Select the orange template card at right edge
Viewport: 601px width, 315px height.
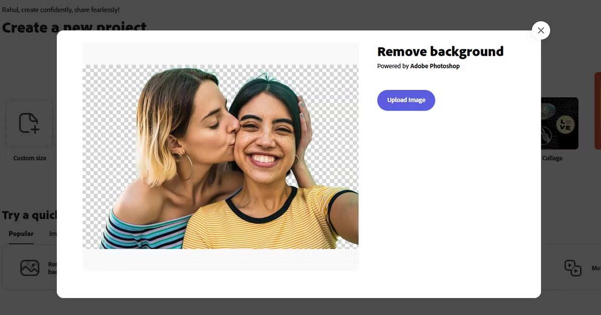[597, 111]
